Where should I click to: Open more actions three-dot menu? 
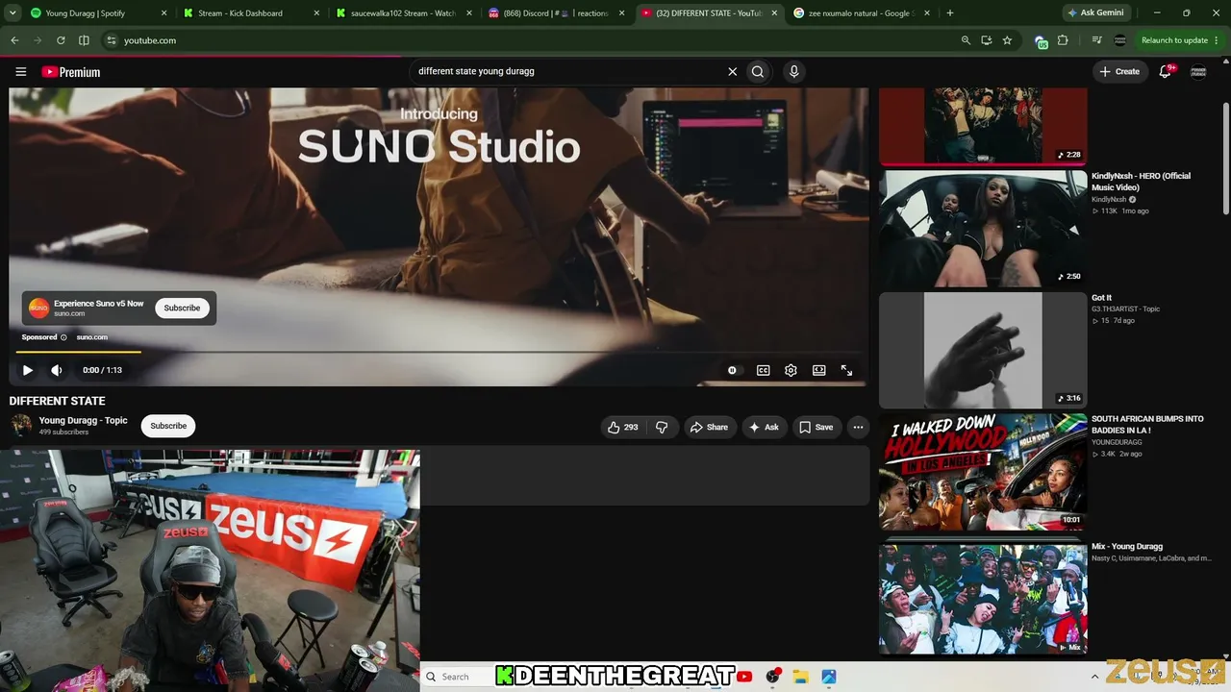(858, 427)
